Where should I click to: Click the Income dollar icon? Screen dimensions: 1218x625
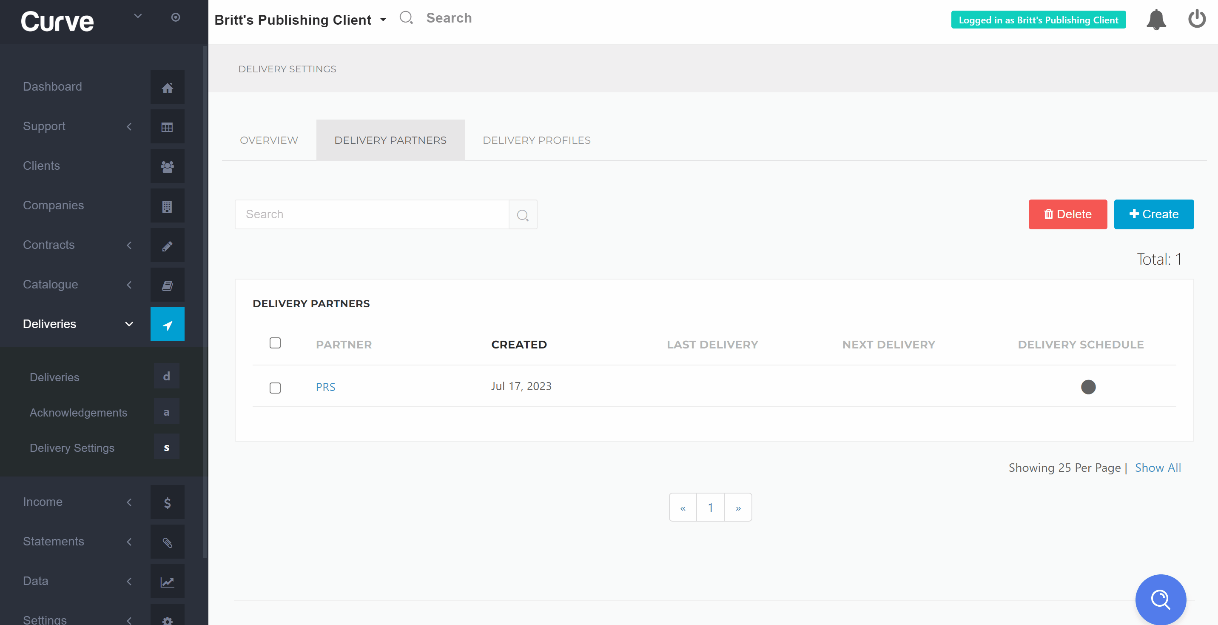pyautogui.click(x=168, y=502)
